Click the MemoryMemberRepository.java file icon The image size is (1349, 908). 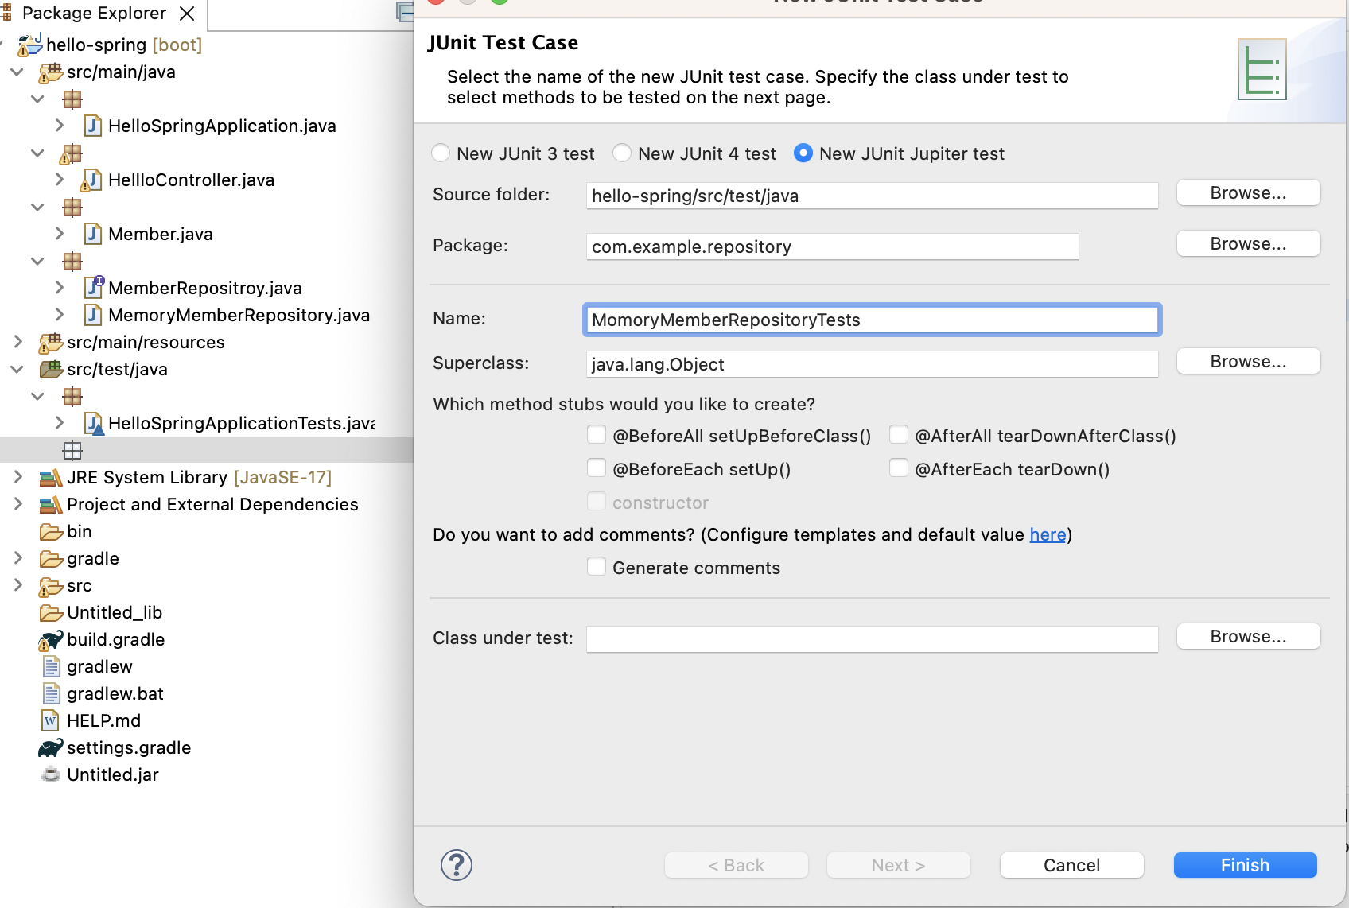(93, 316)
